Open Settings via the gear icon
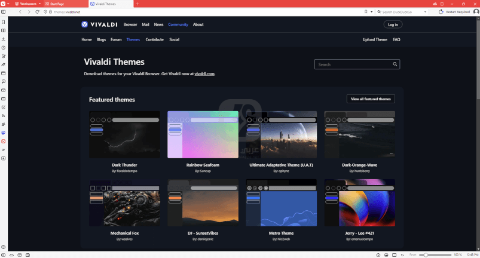The width and height of the screenshot is (480, 258). [x=4, y=247]
